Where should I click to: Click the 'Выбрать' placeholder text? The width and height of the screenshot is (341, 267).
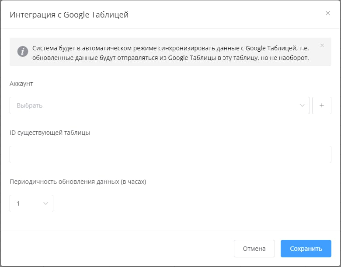click(29, 105)
